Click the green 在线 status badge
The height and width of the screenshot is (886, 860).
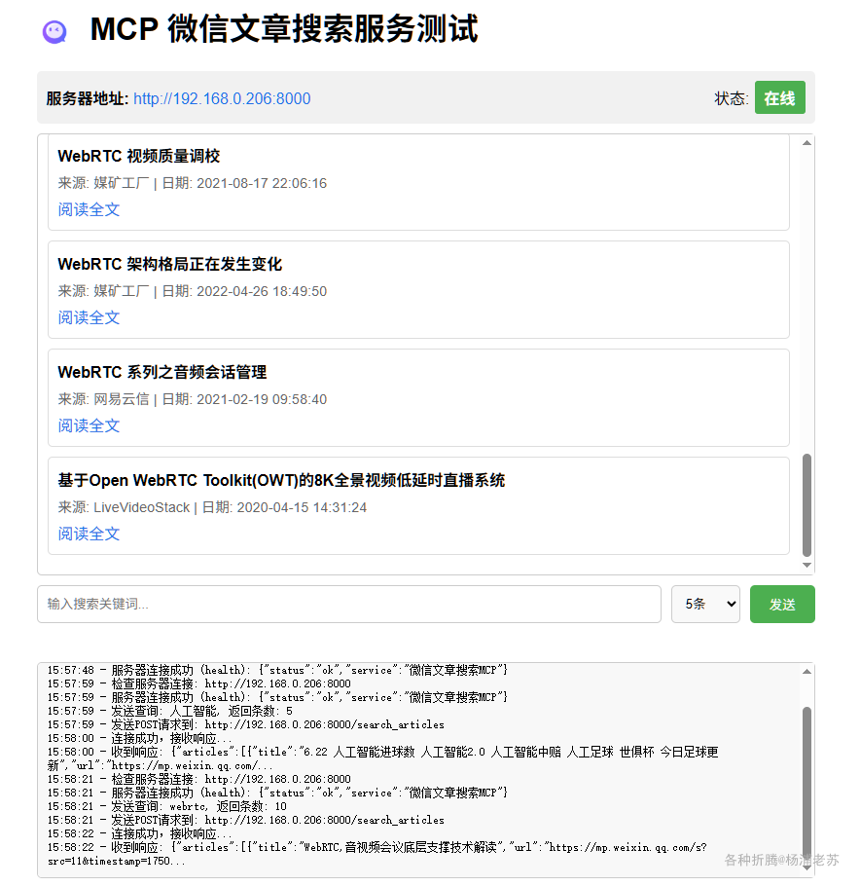pyautogui.click(x=780, y=98)
